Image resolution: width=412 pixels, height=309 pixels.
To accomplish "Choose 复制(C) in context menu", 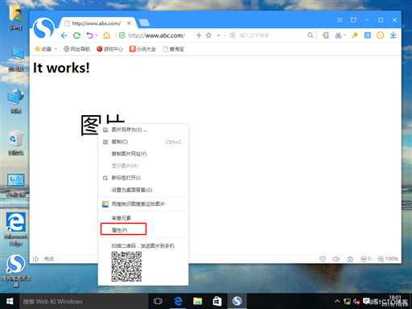I will coord(143,142).
